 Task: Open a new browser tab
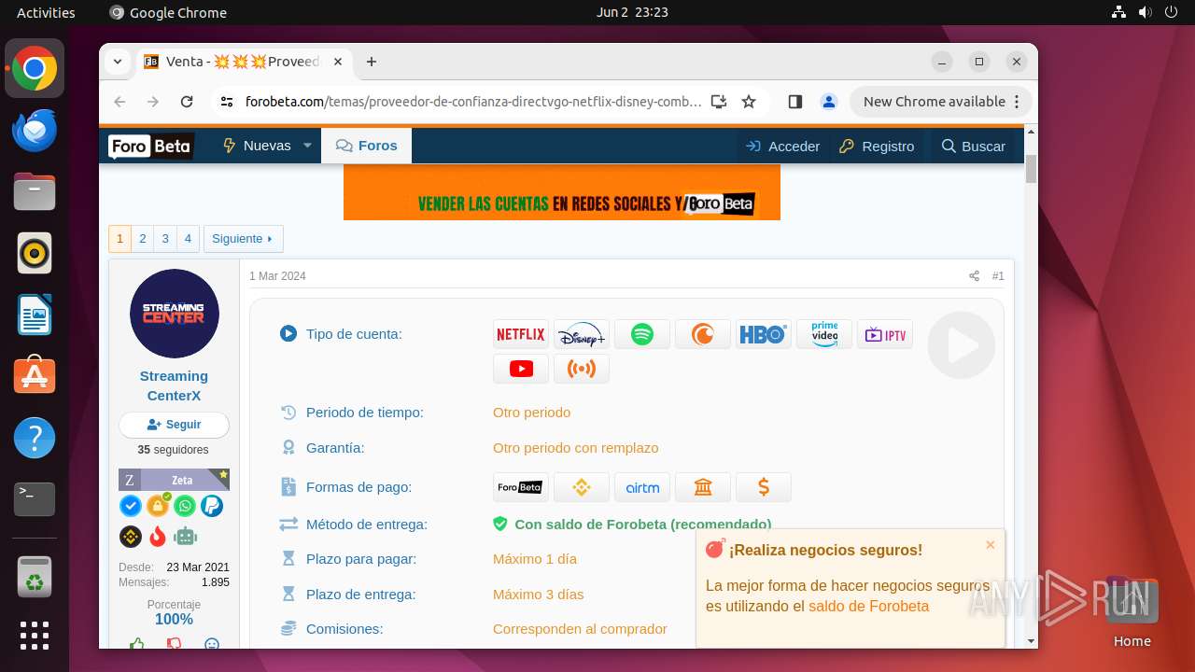pos(372,62)
